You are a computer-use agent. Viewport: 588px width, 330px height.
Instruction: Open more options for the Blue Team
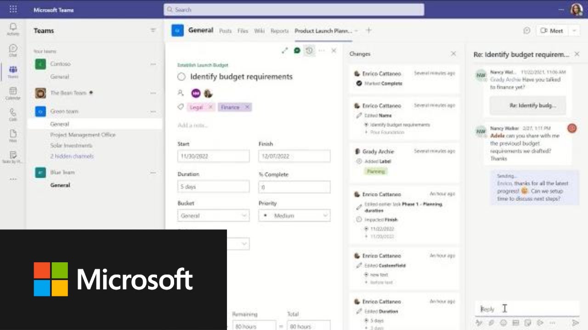[x=153, y=172]
